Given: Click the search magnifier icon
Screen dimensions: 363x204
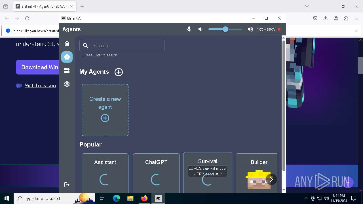Looking at the screenshot, I should (x=86, y=46).
